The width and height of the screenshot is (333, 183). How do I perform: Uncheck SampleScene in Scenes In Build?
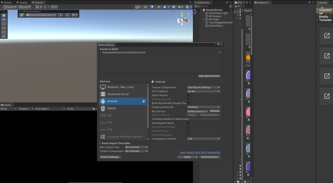(101, 53)
